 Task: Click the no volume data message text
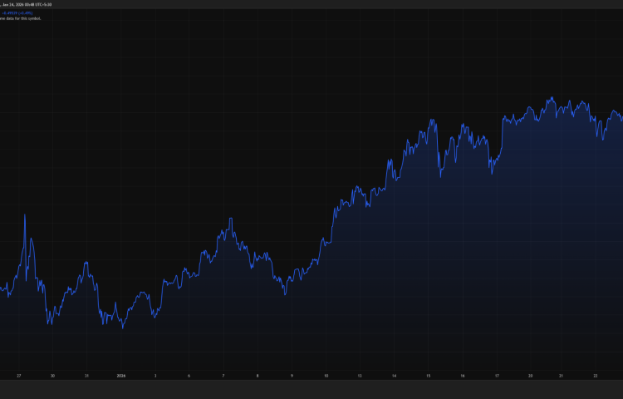click(20, 18)
